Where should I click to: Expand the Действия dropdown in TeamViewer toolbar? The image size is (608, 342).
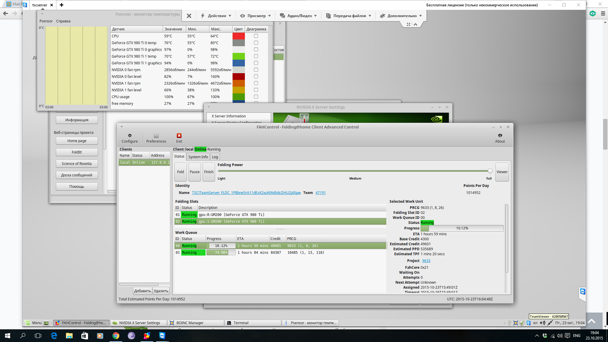(x=217, y=16)
